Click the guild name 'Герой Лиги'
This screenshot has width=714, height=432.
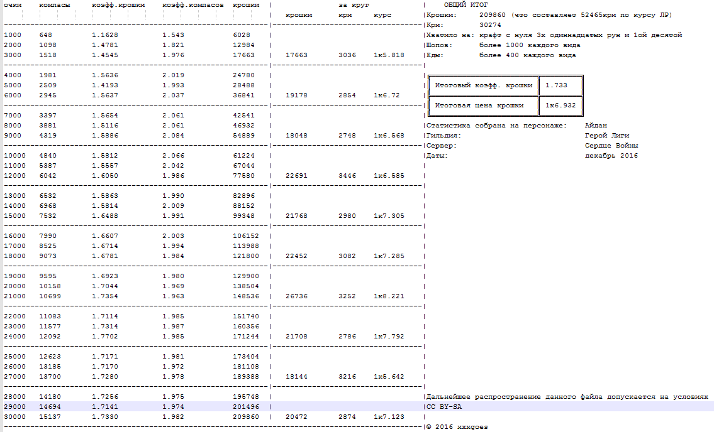pyautogui.click(x=606, y=136)
